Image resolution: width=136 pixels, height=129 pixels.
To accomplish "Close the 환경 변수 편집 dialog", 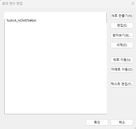I will (x=133, y=3).
